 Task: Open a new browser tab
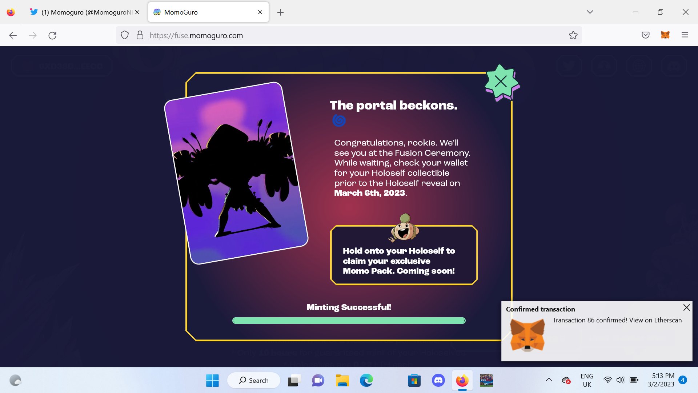coord(280,12)
